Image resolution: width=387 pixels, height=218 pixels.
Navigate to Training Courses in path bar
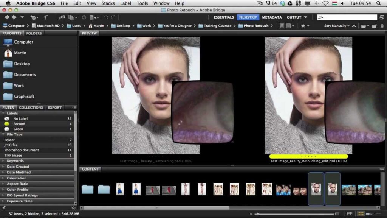(x=217, y=26)
